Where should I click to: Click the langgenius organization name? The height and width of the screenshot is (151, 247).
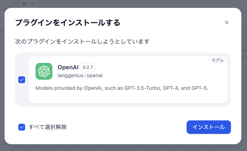(x=70, y=75)
